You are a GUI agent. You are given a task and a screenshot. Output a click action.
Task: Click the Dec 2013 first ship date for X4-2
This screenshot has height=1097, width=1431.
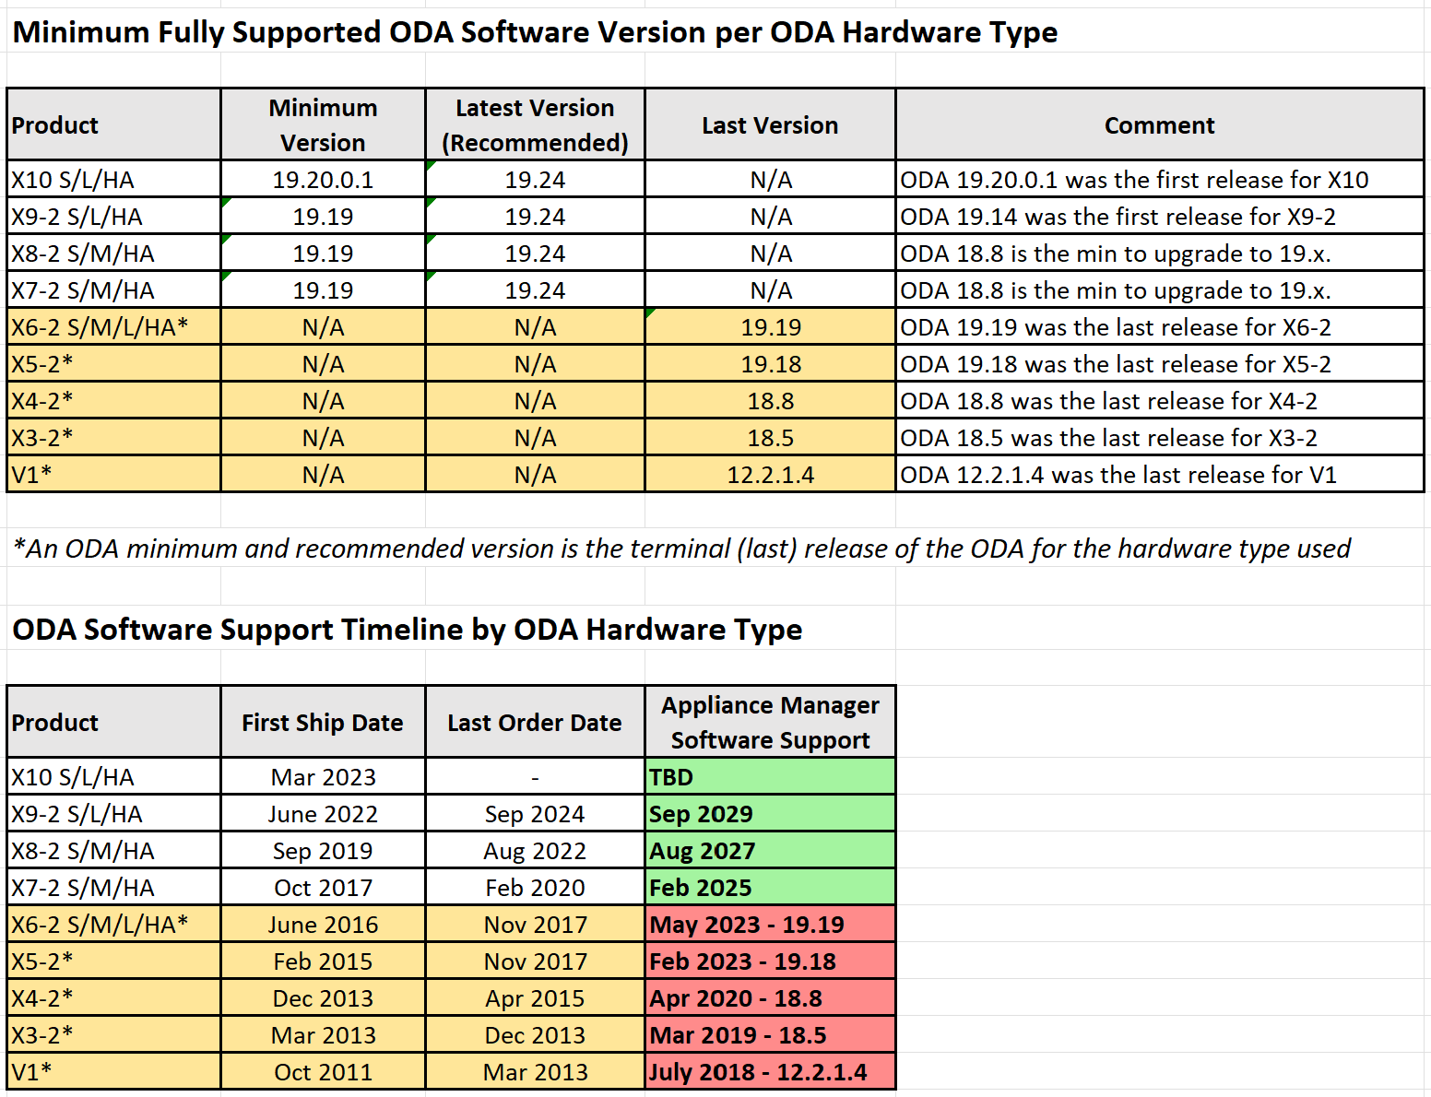tap(323, 997)
